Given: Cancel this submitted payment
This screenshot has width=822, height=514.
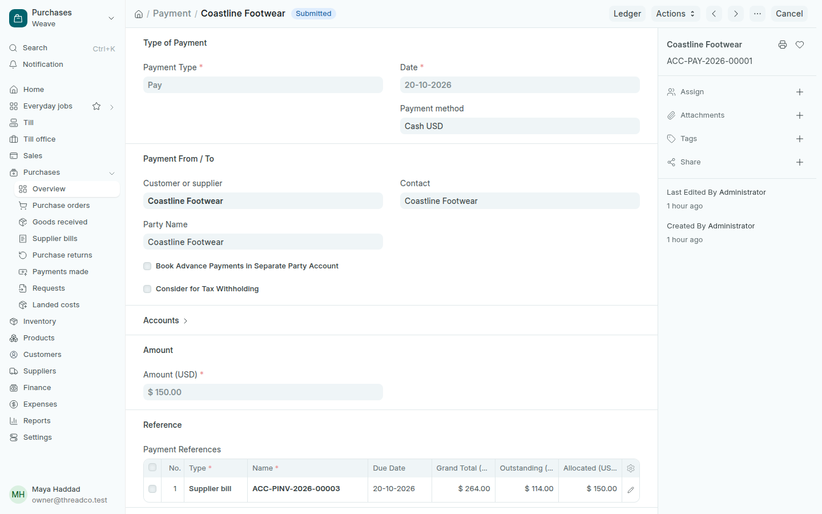Looking at the screenshot, I should pyautogui.click(x=789, y=14).
